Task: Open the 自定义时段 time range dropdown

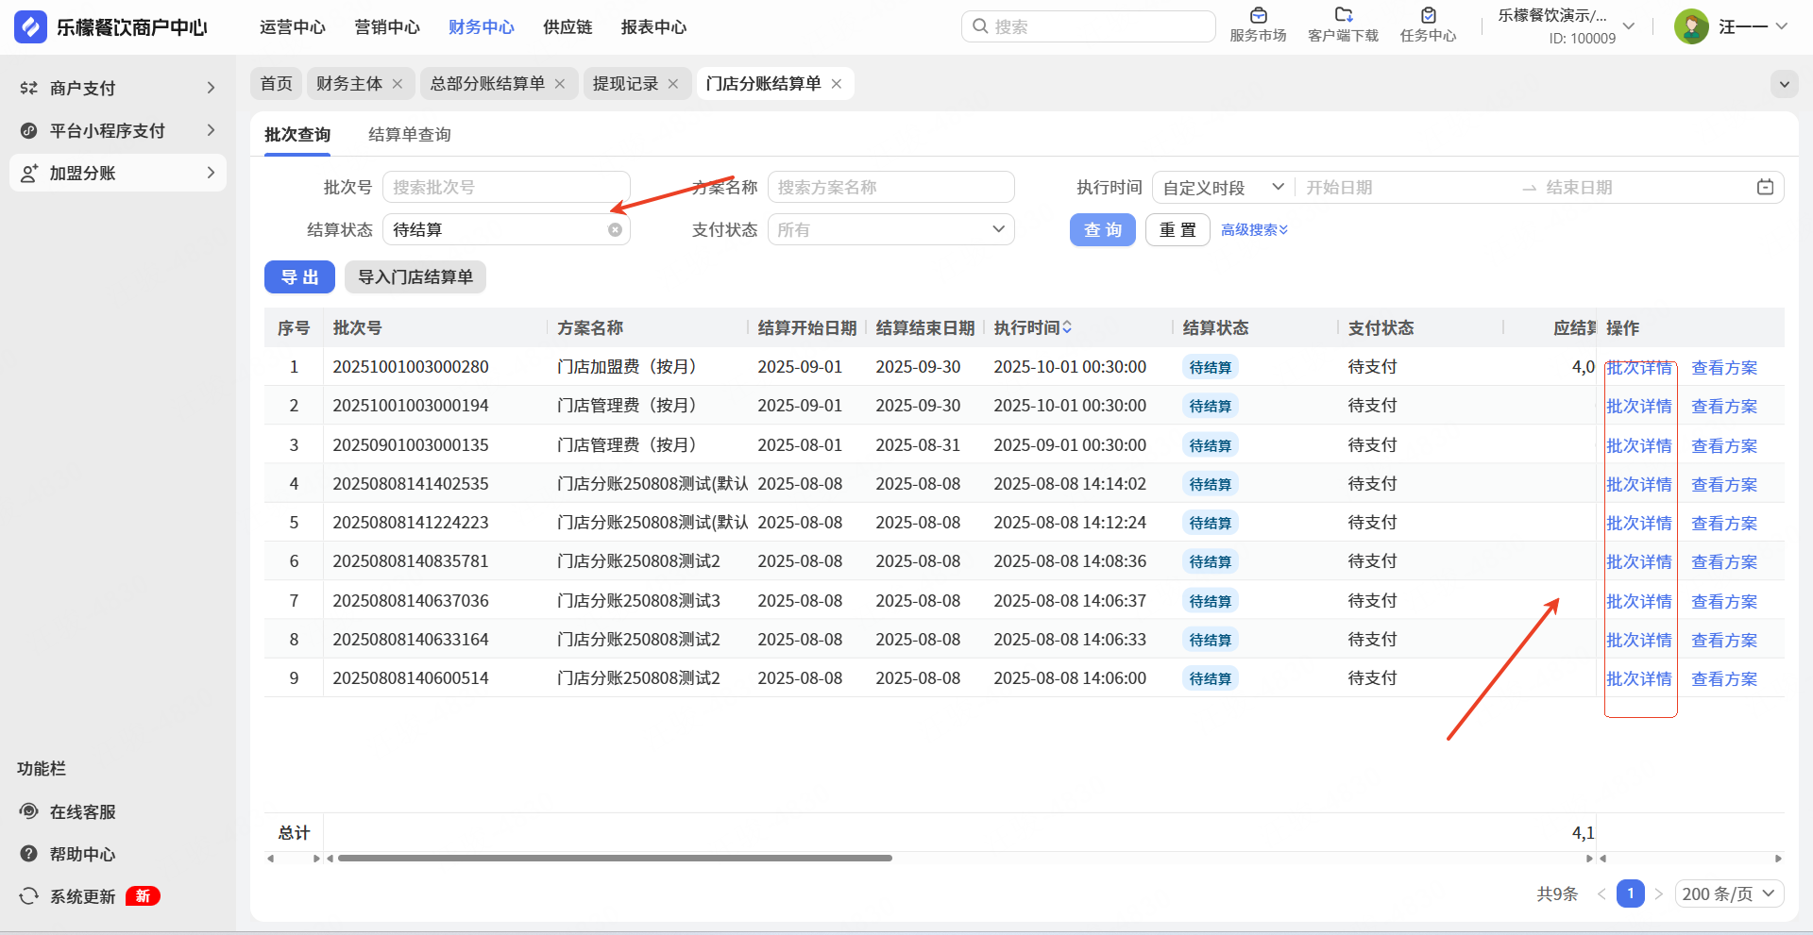Action: [1222, 187]
